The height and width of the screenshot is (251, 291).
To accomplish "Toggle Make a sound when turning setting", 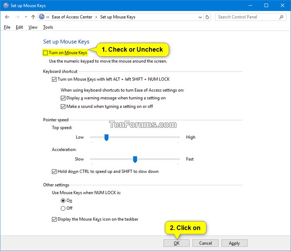I will pos(63,106).
